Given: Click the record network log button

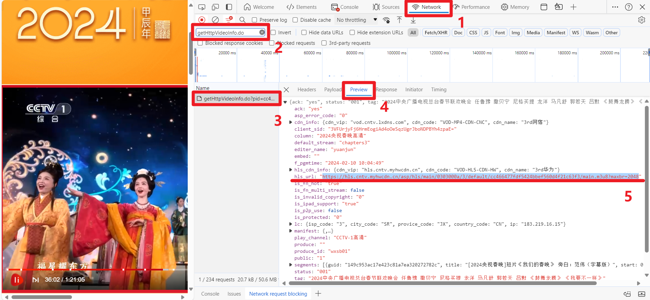Looking at the screenshot, I should tap(202, 20).
